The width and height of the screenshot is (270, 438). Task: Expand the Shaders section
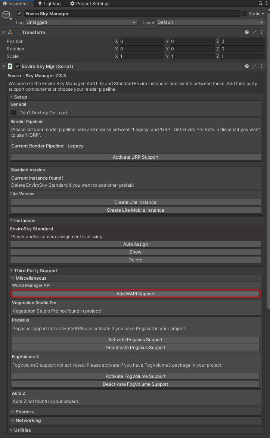tap(24, 412)
